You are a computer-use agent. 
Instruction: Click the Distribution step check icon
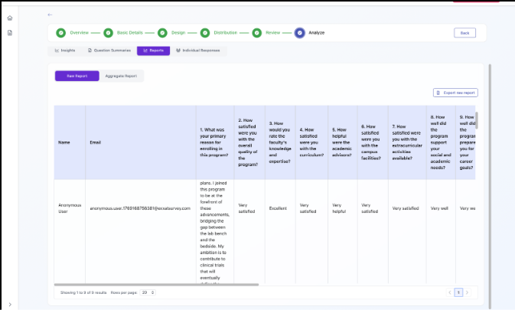(x=205, y=33)
